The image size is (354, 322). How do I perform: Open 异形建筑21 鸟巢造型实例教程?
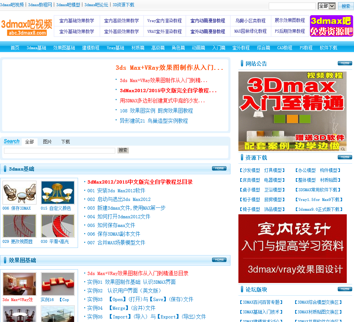pyautogui.click(x=154, y=121)
